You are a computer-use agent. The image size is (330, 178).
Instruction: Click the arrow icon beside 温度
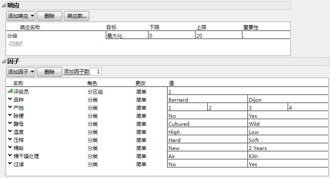(10, 132)
